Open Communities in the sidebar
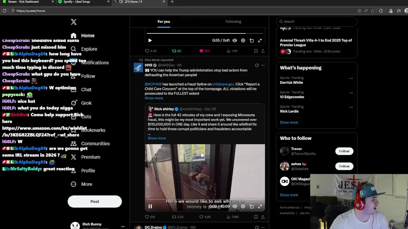This screenshot has width=408, height=229. tap(90, 143)
